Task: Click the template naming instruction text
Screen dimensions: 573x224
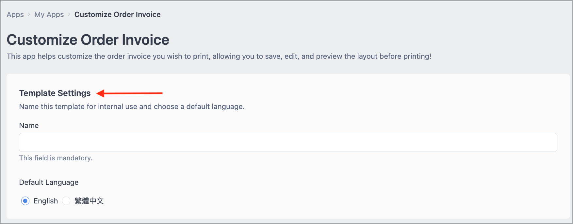Action: pyautogui.click(x=132, y=107)
